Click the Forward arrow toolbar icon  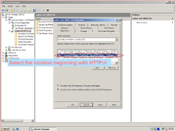(x=7, y=10)
